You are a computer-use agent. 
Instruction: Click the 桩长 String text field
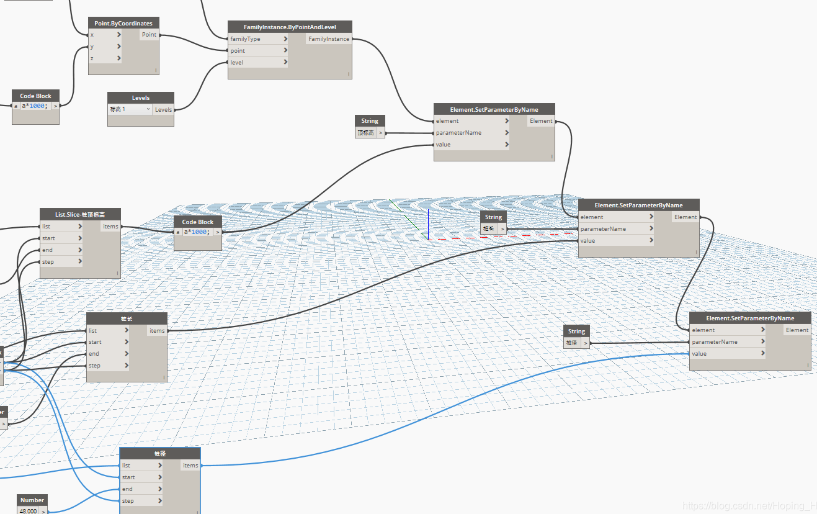489,229
